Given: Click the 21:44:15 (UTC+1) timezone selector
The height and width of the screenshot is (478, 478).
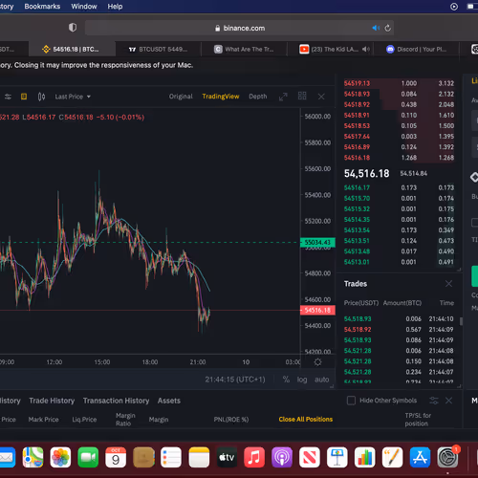Looking at the screenshot, I should 235,380.
